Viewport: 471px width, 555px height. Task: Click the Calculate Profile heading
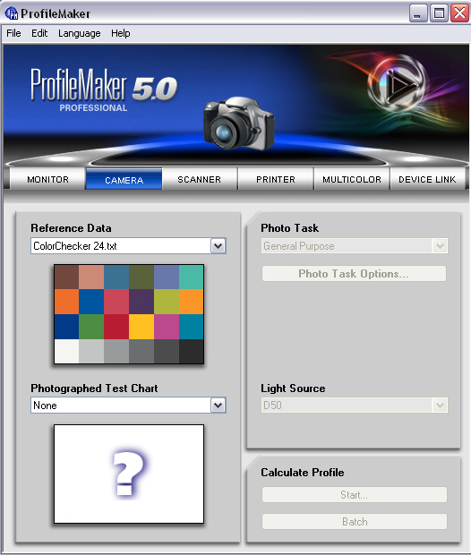click(303, 473)
